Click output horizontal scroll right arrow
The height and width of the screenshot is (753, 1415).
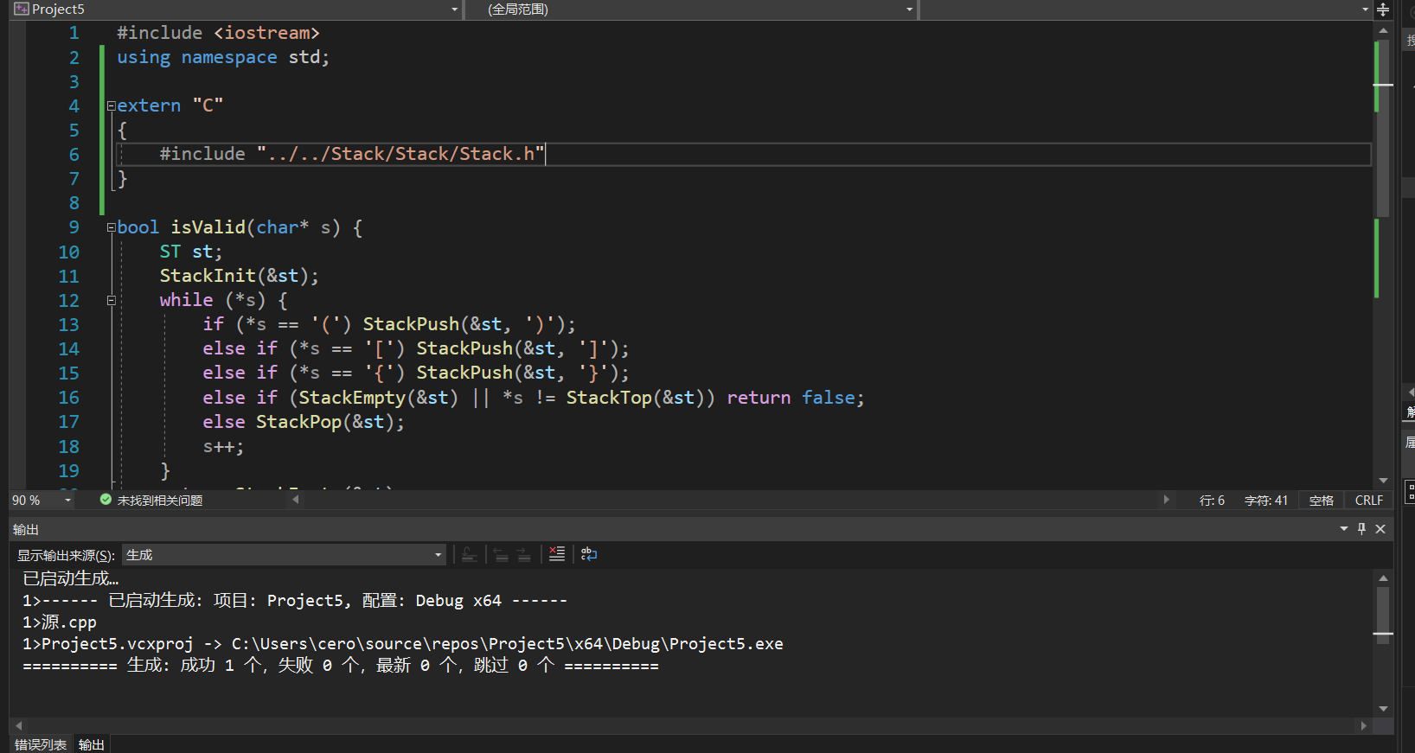pos(1364,725)
